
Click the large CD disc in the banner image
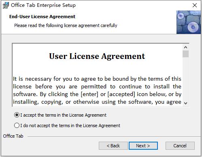193,27
